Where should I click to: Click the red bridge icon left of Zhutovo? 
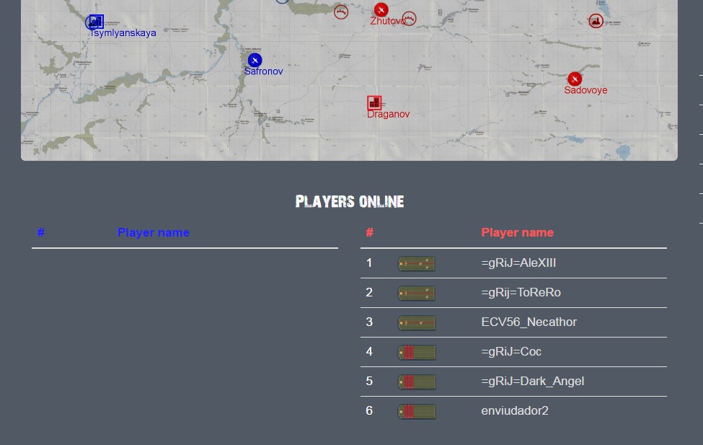coord(341,12)
